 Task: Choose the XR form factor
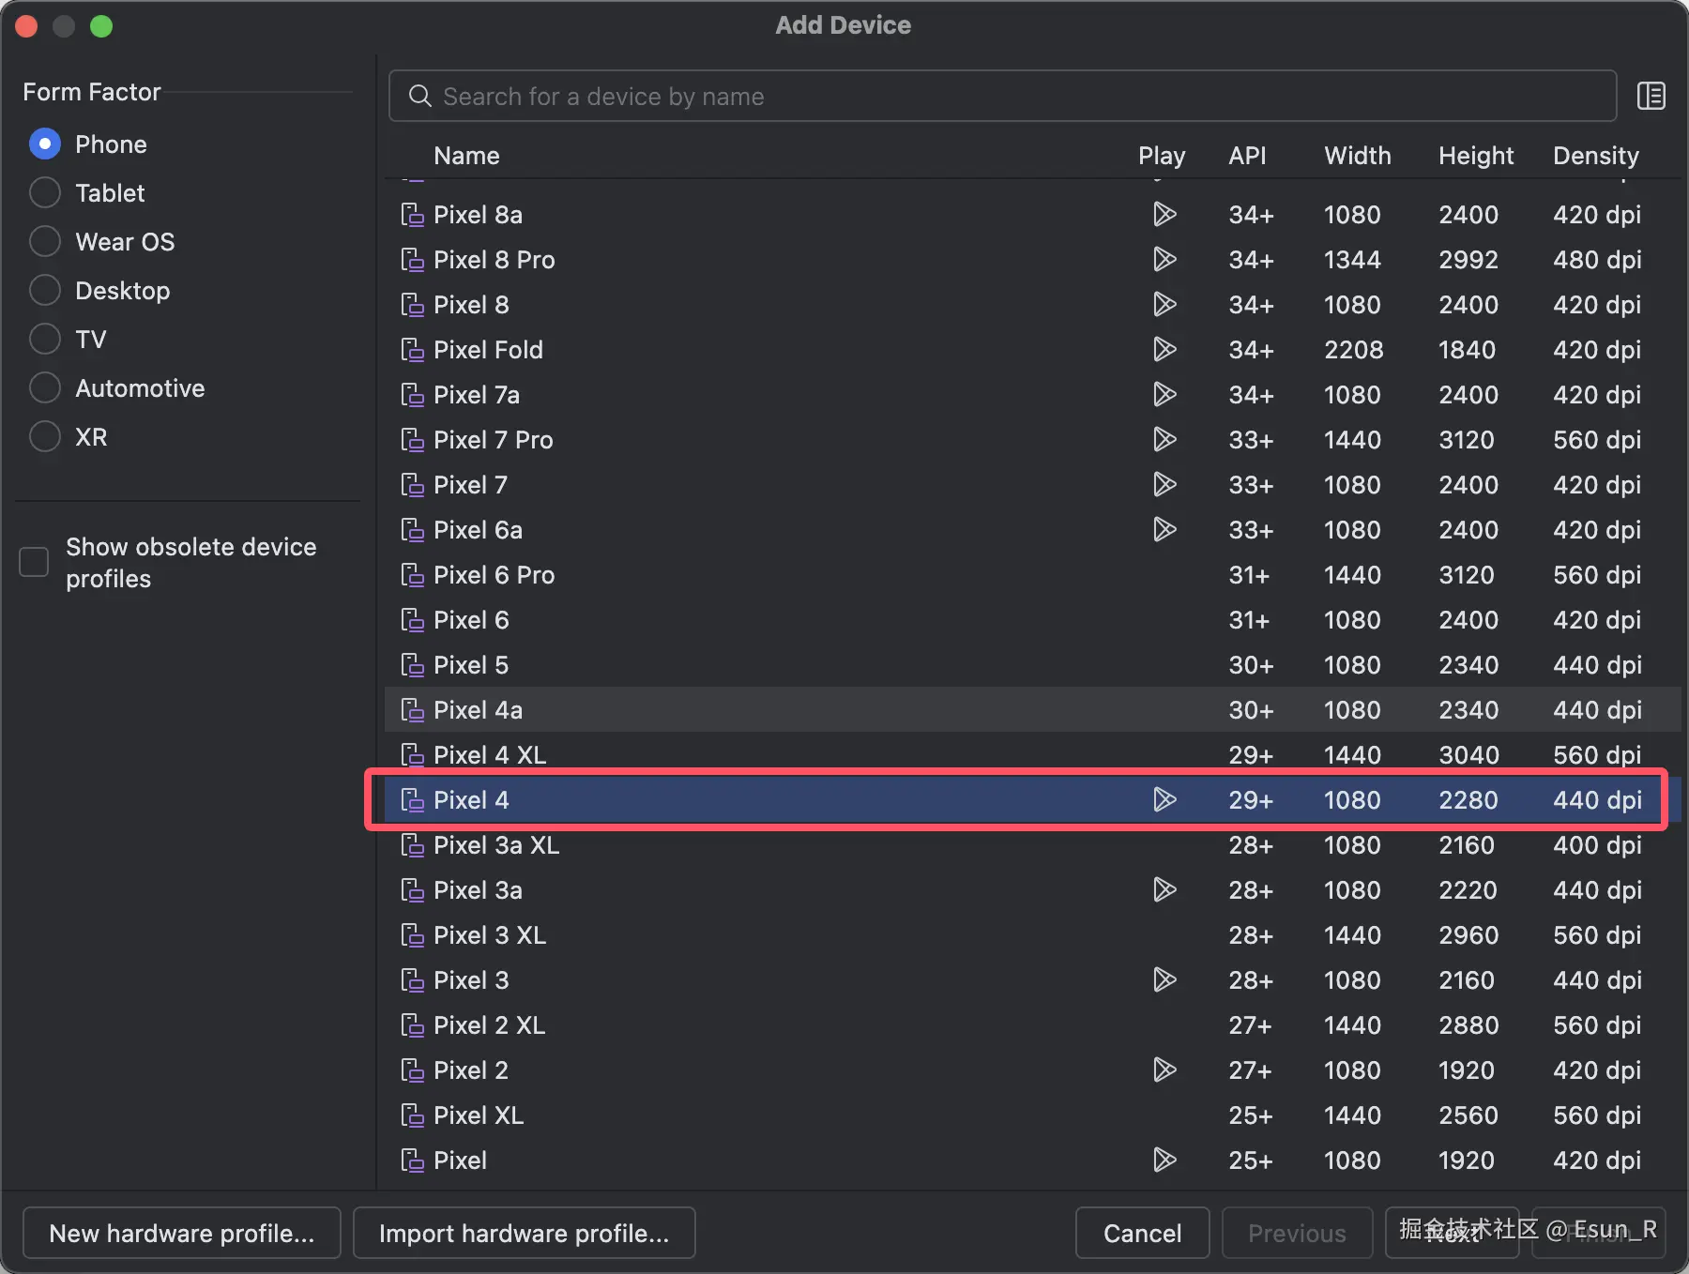(x=45, y=437)
